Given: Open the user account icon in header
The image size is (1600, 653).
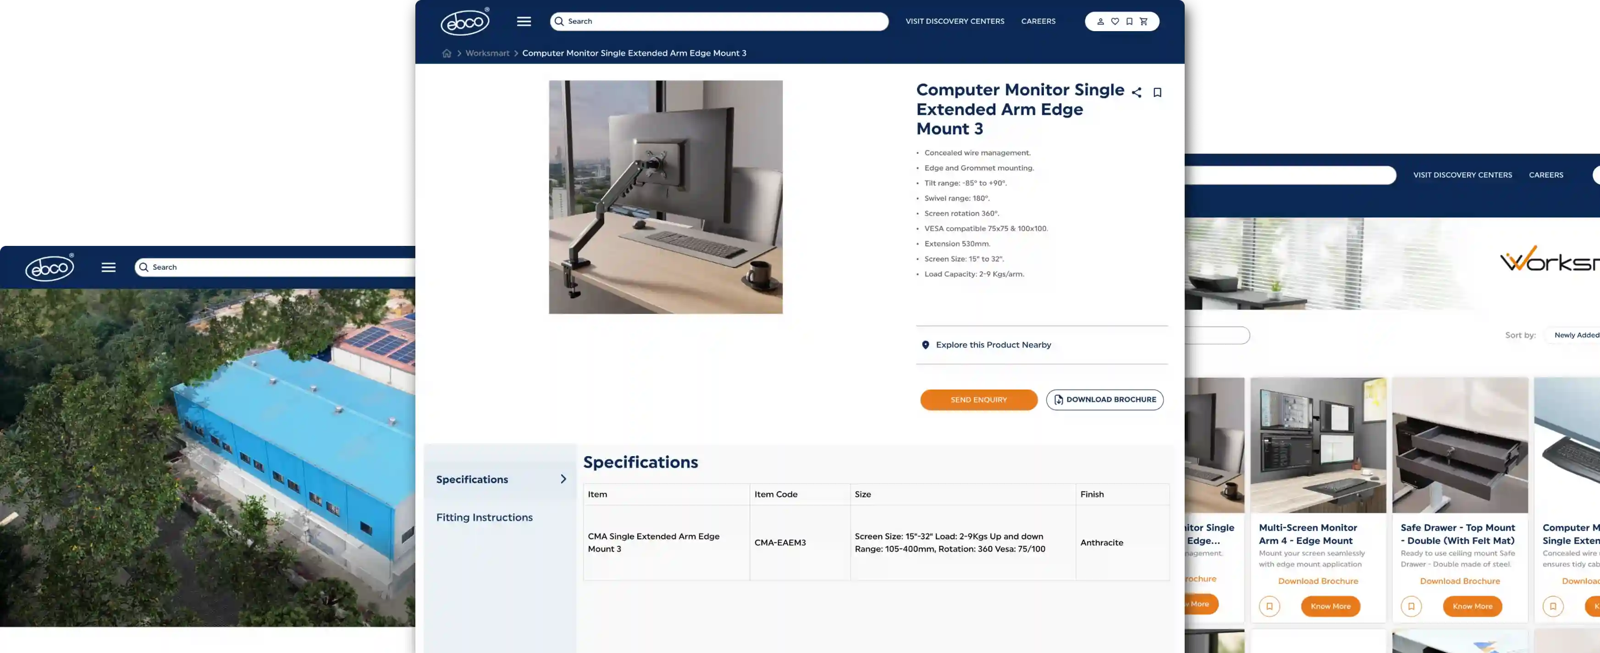Looking at the screenshot, I should 1100,21.
